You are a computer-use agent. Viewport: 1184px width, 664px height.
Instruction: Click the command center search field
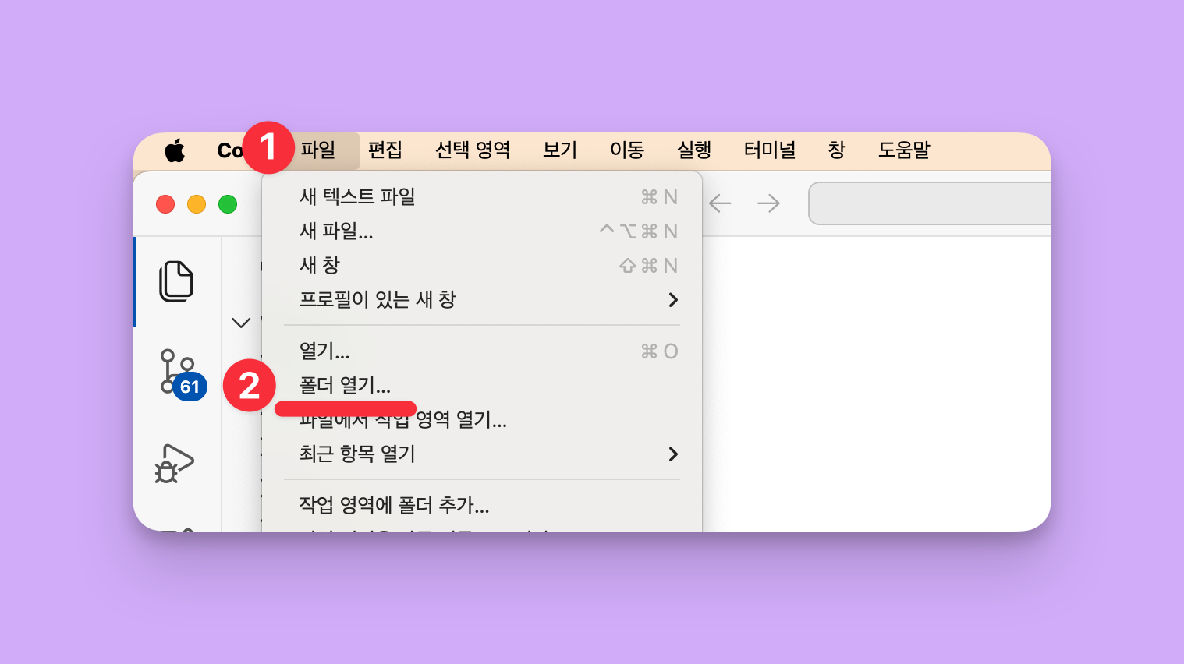pyautogui.click(x=930, y=204)
